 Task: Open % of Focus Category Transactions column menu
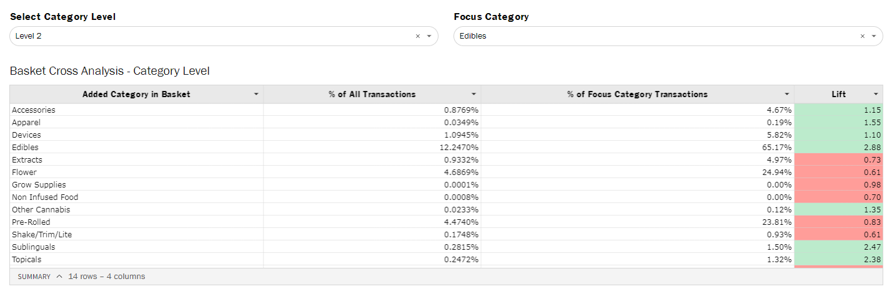coord(787,95)
